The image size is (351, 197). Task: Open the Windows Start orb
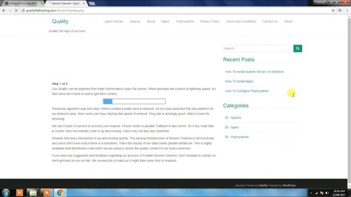pyautogui.click(x=6, y=193)
